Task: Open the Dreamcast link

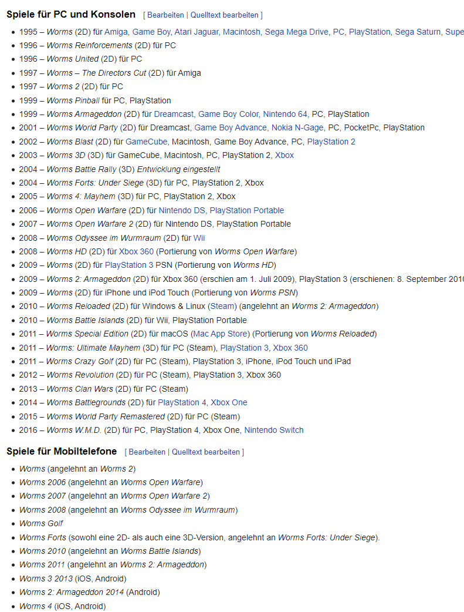Action: [174, 114]
